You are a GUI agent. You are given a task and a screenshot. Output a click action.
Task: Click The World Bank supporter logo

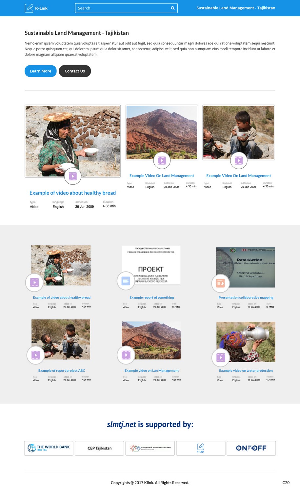click(x=49, y=448)
